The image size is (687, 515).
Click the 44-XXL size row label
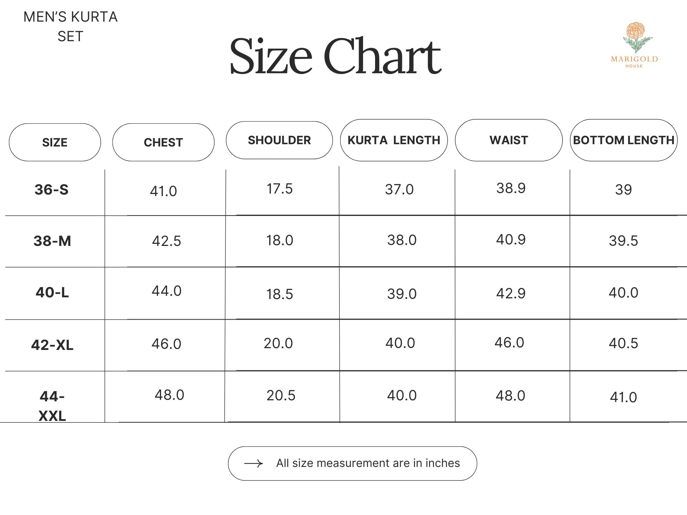coord(52,406)
